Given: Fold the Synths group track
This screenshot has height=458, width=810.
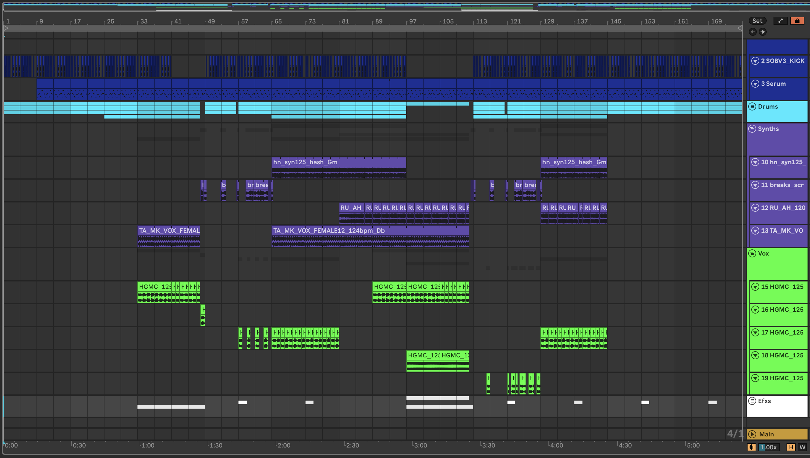Looking at the screenshot, I should pos(752,129).
